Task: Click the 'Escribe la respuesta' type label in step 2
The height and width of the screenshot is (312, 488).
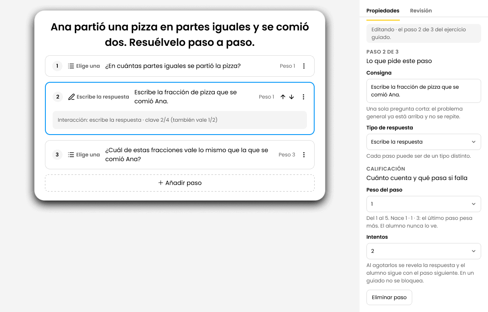Action: pos(103,97)
